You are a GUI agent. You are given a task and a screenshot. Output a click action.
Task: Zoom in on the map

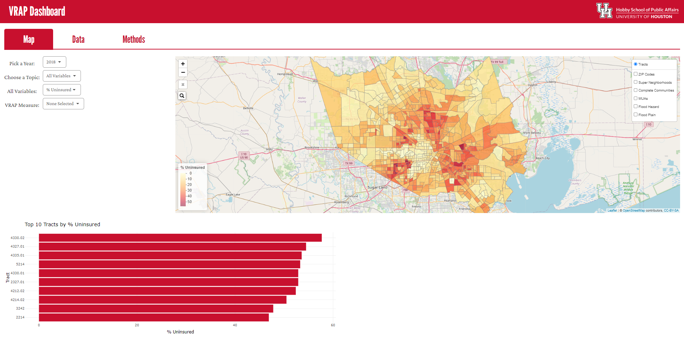[x=183, y=64]
